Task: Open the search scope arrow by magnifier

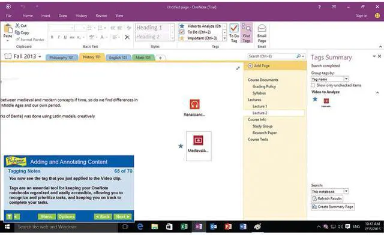Action: 303,56
